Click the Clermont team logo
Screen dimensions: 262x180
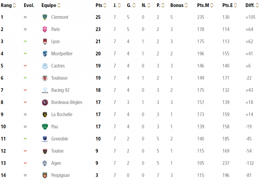coord(45,17)
